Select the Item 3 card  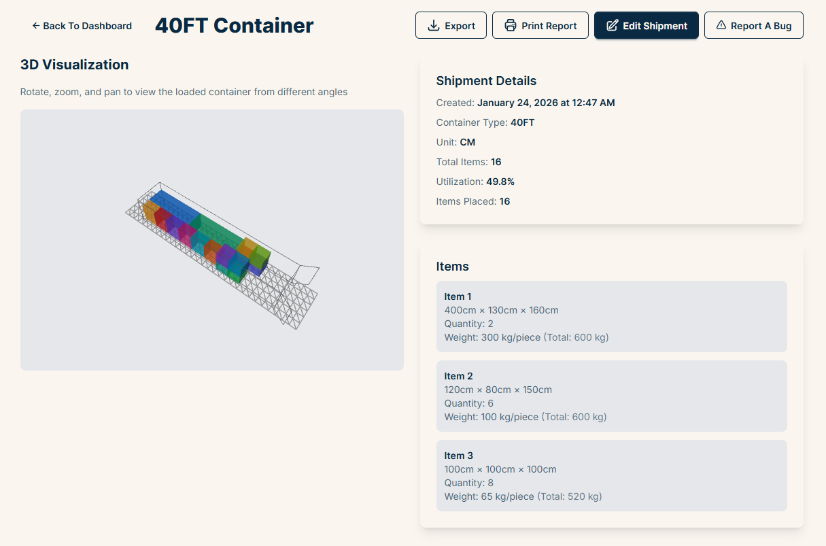click(611, 475)
